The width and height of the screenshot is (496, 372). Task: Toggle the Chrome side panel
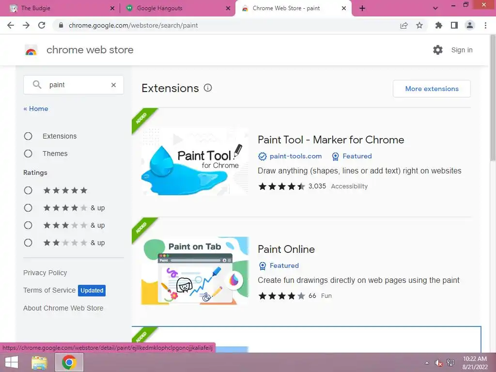coord(454,25)
